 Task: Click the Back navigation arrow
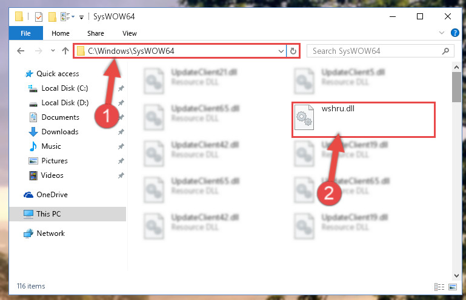21,51
